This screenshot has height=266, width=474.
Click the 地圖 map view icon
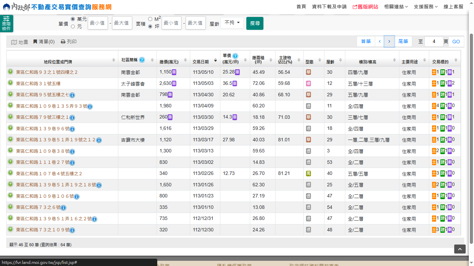(14, 42)
